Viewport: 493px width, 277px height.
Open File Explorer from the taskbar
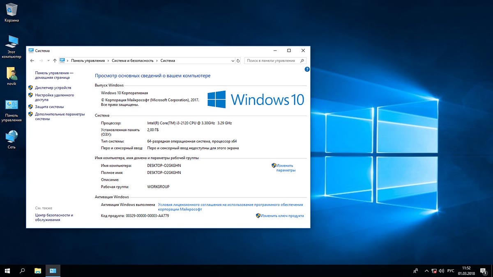click(x=38, y=271)
